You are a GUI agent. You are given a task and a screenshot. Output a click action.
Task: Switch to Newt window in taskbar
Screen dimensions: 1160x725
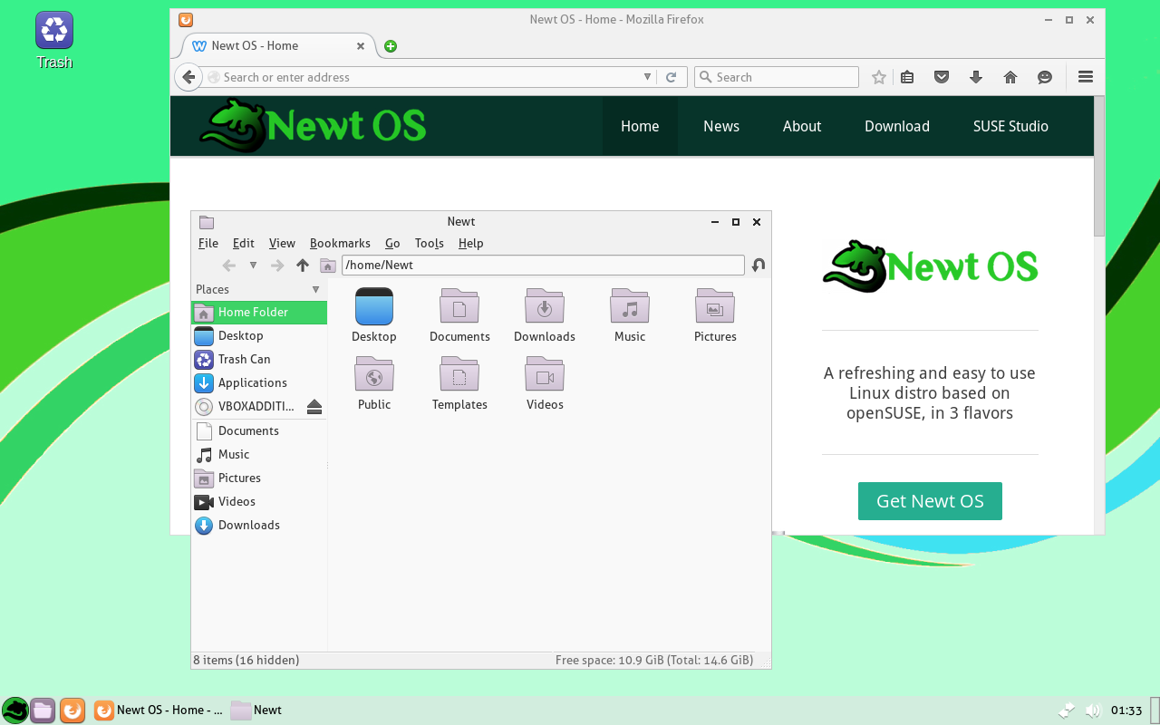pos(256,710)
